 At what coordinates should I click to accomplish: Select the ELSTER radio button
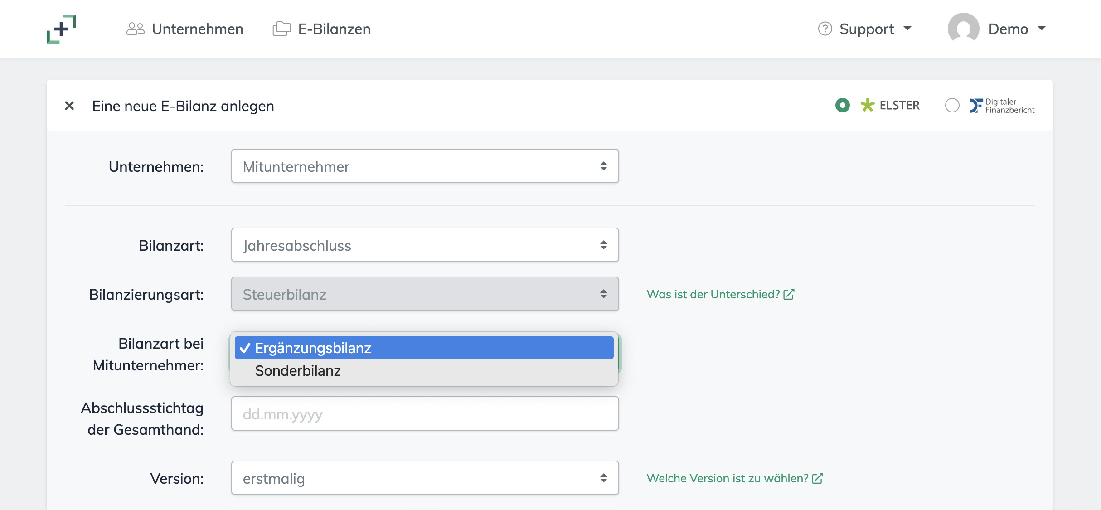pyautogui.click(x=842, y=106)
